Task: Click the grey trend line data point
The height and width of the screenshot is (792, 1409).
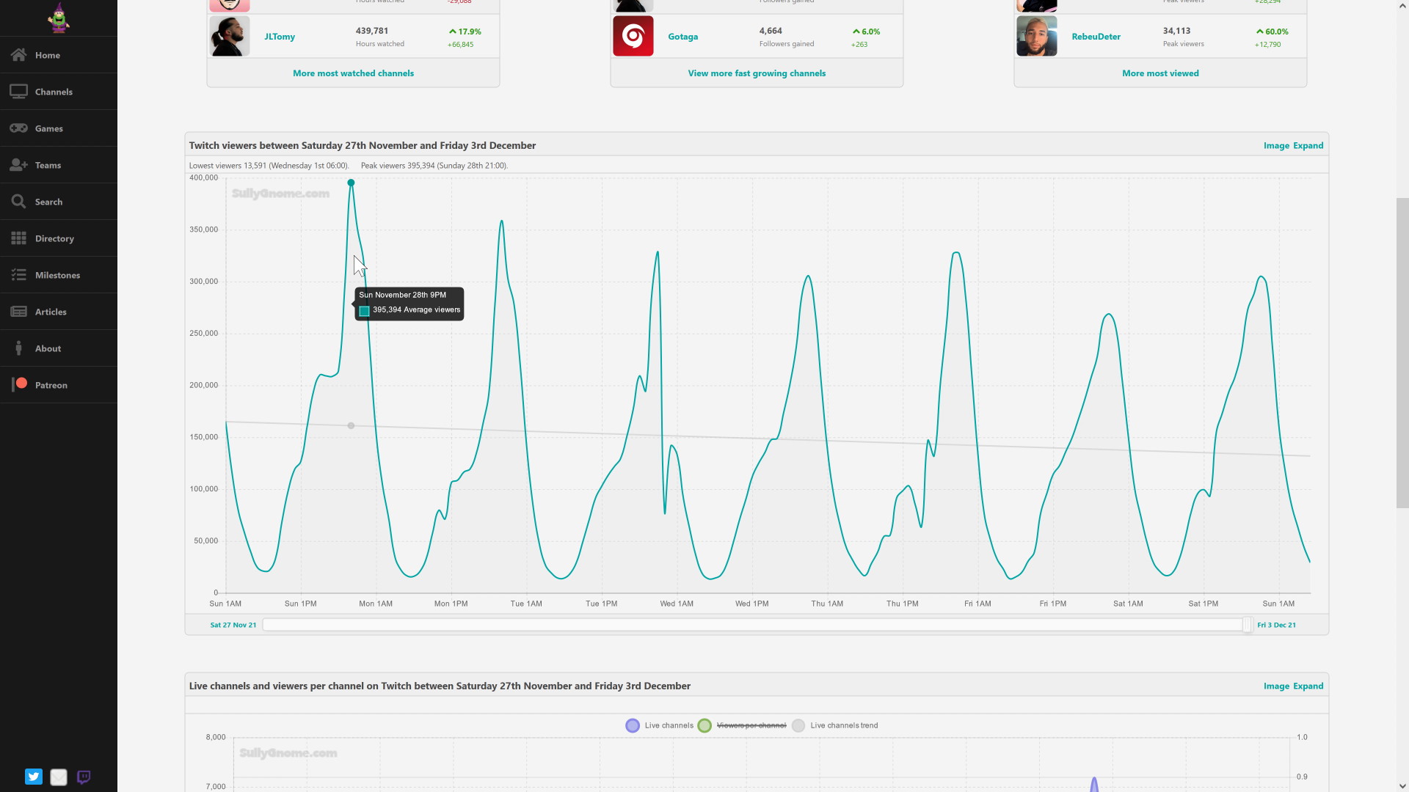Action: coord(351,425)
